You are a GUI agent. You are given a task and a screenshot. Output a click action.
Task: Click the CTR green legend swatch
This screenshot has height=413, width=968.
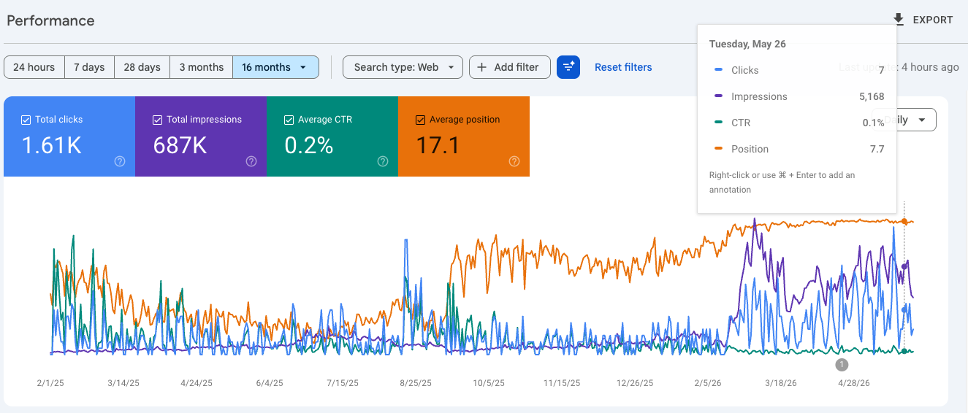pyautogui.click(x=719, y=123)
